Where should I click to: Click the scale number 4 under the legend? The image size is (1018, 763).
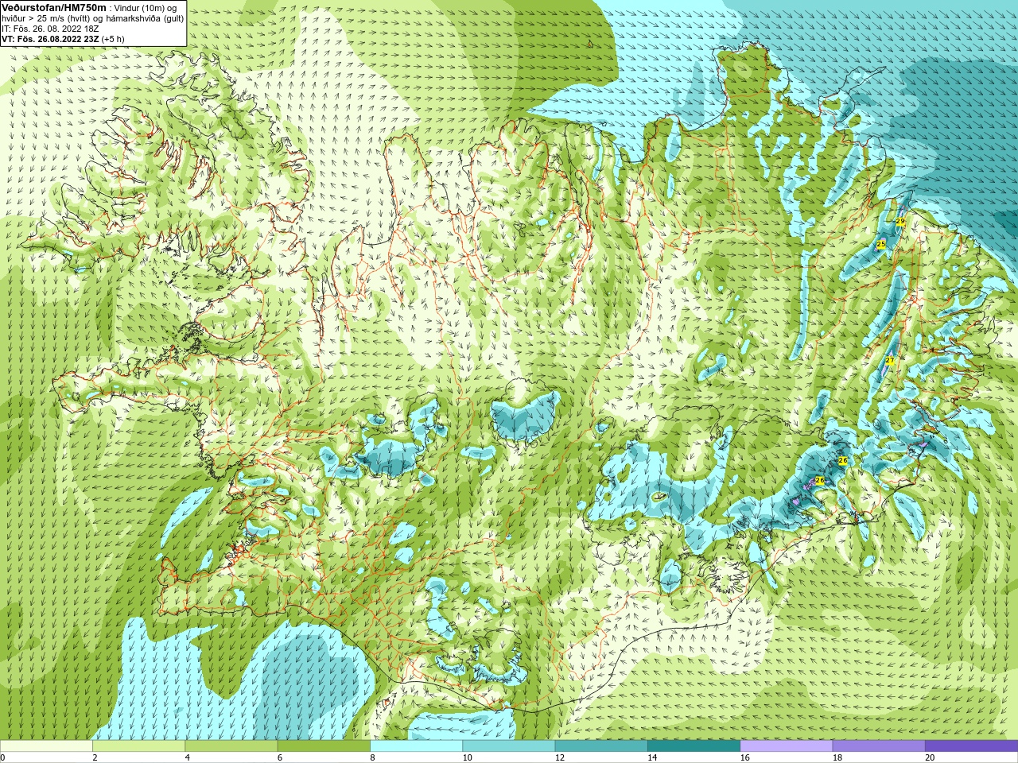[188, 757]
